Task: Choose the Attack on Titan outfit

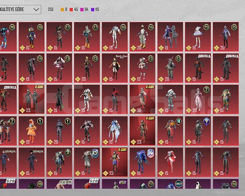Action: (x=115, y=68)
